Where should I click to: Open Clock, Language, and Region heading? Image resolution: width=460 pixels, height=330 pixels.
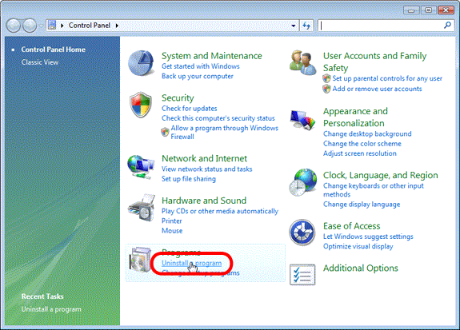381,175
